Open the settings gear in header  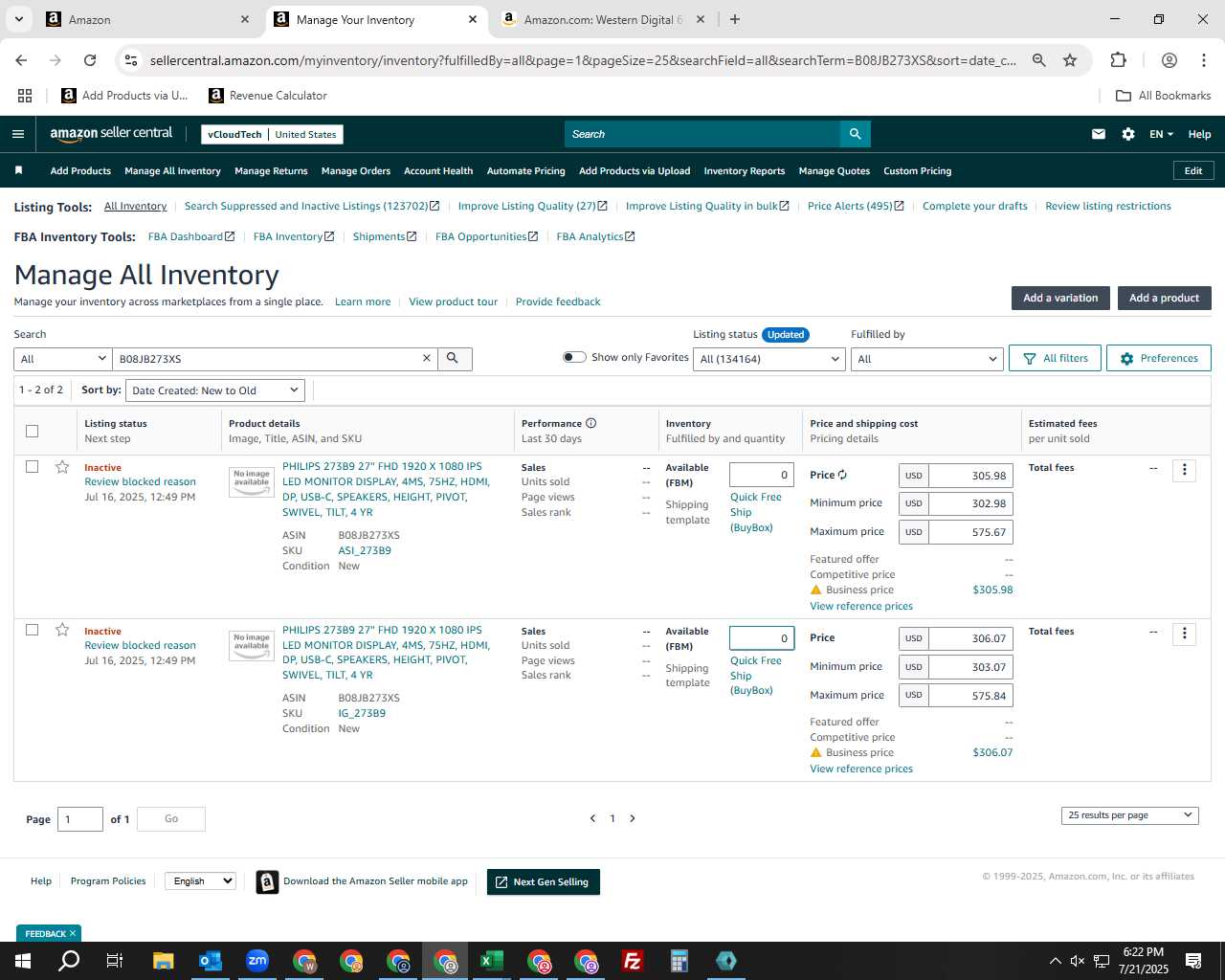[1128, 134]
